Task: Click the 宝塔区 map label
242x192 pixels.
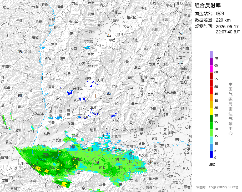Action: (x=7, y=67)
